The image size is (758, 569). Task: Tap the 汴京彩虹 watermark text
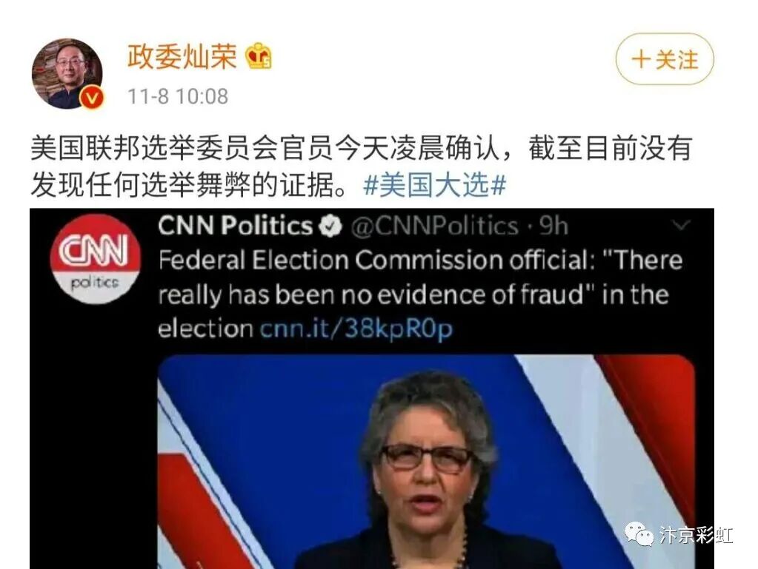[x=696, y=535]
